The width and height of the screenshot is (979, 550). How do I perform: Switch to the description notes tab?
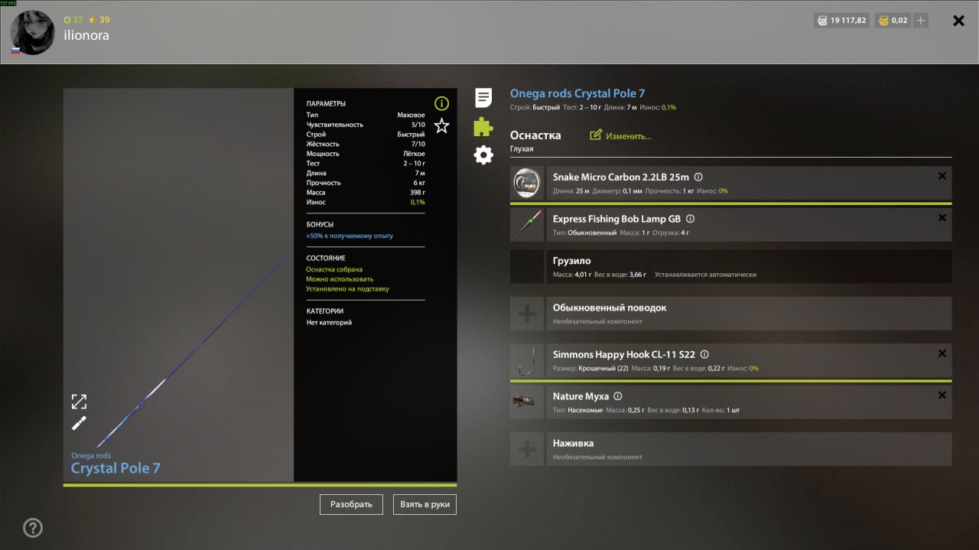(483, 97)
